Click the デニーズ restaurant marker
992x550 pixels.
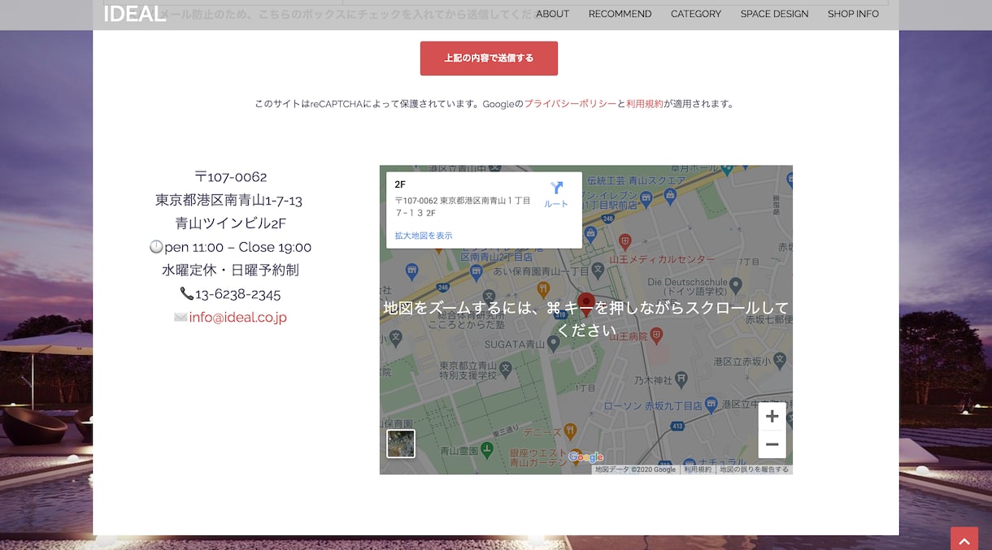pos(570,431)
